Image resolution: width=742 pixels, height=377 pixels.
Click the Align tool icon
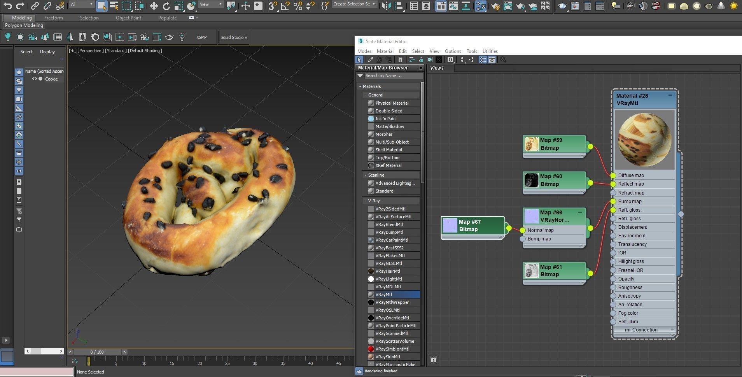pyautogui.click(x=398, y=5)
